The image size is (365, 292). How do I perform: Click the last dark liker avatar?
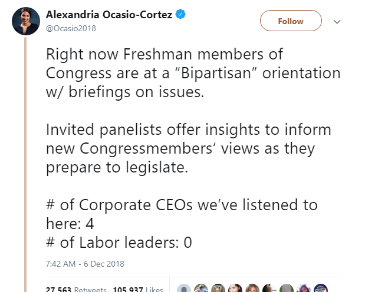coord(321,288)
